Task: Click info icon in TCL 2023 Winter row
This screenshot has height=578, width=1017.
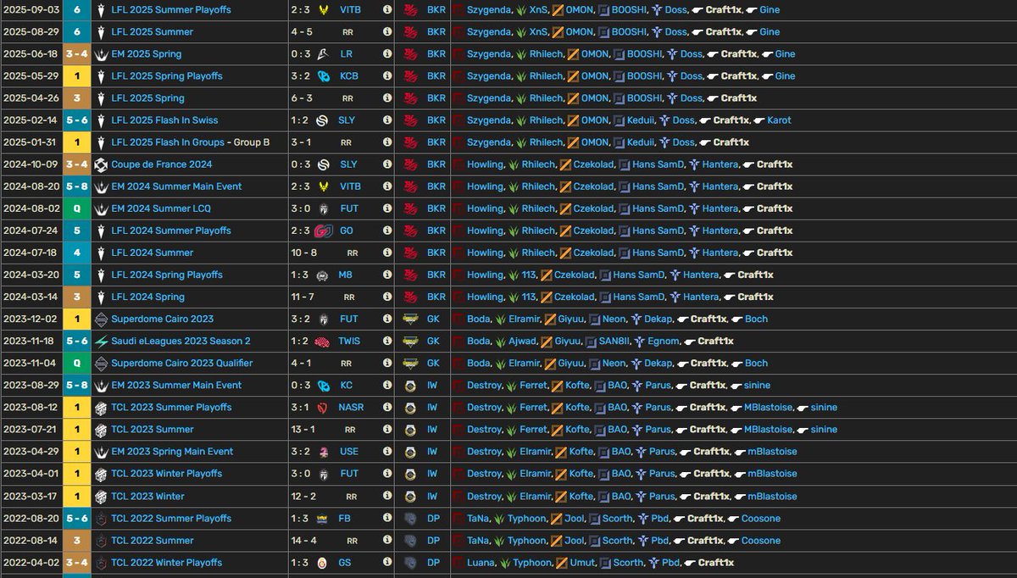Action: [387, 496]
